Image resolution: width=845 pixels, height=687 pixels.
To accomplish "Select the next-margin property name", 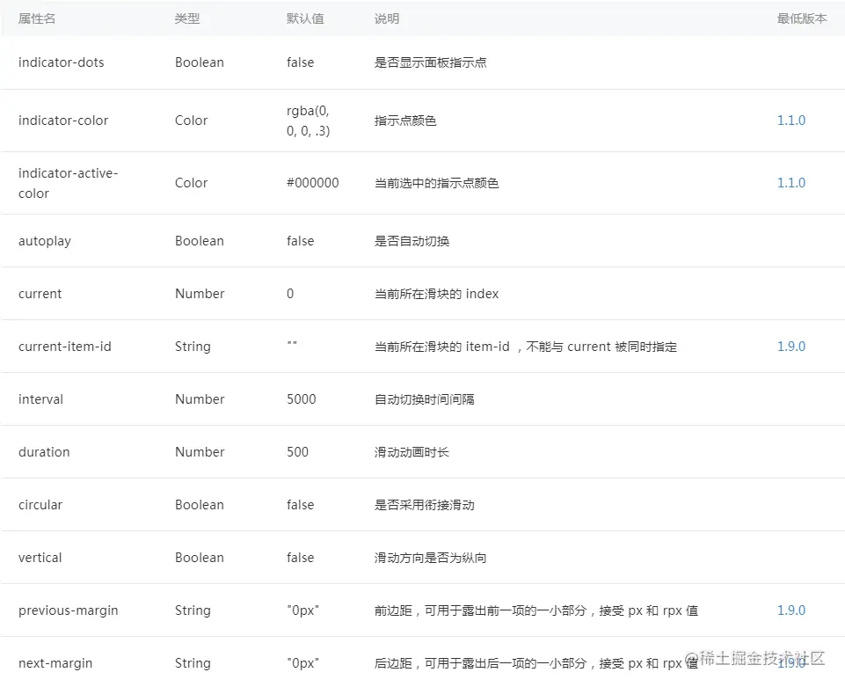I will [x=55, y=663].
